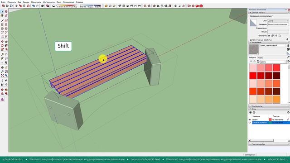Open the layer dropdown showing Layer0
The height and width of the screenshot is (163, 290).
pyautogui.click(x=278, y=21)
